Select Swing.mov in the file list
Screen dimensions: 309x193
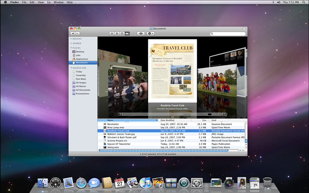click(171, 147)
